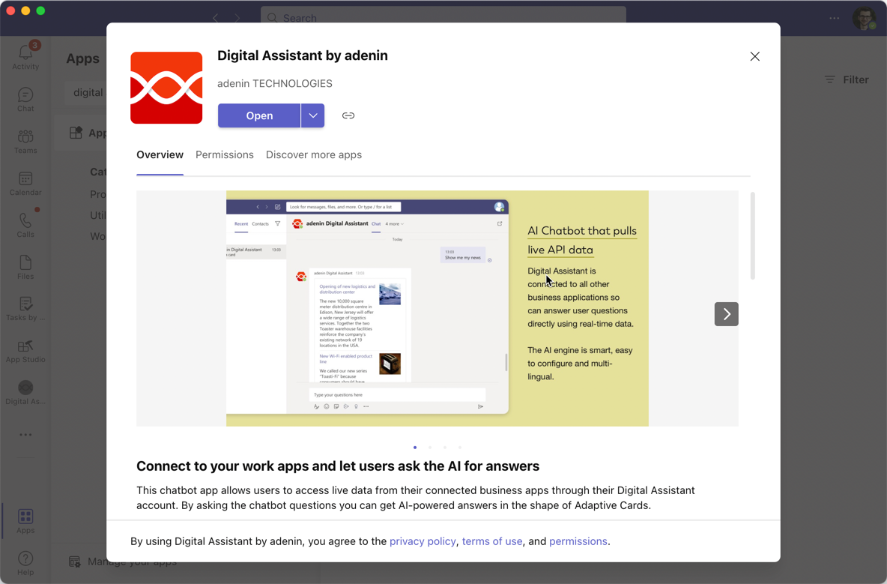
Task: Open settings and more ellipsis menu
Action: [x=835, y=18]
